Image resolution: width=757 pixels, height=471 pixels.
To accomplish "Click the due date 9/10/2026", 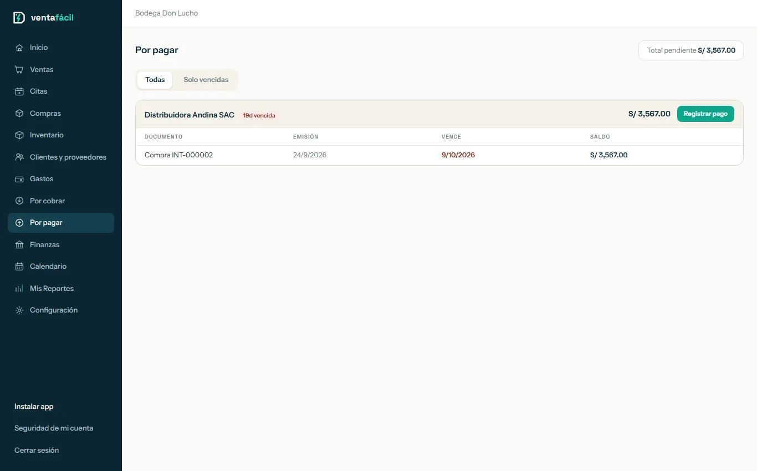I will pyautogui.click(x=458, y=155).
